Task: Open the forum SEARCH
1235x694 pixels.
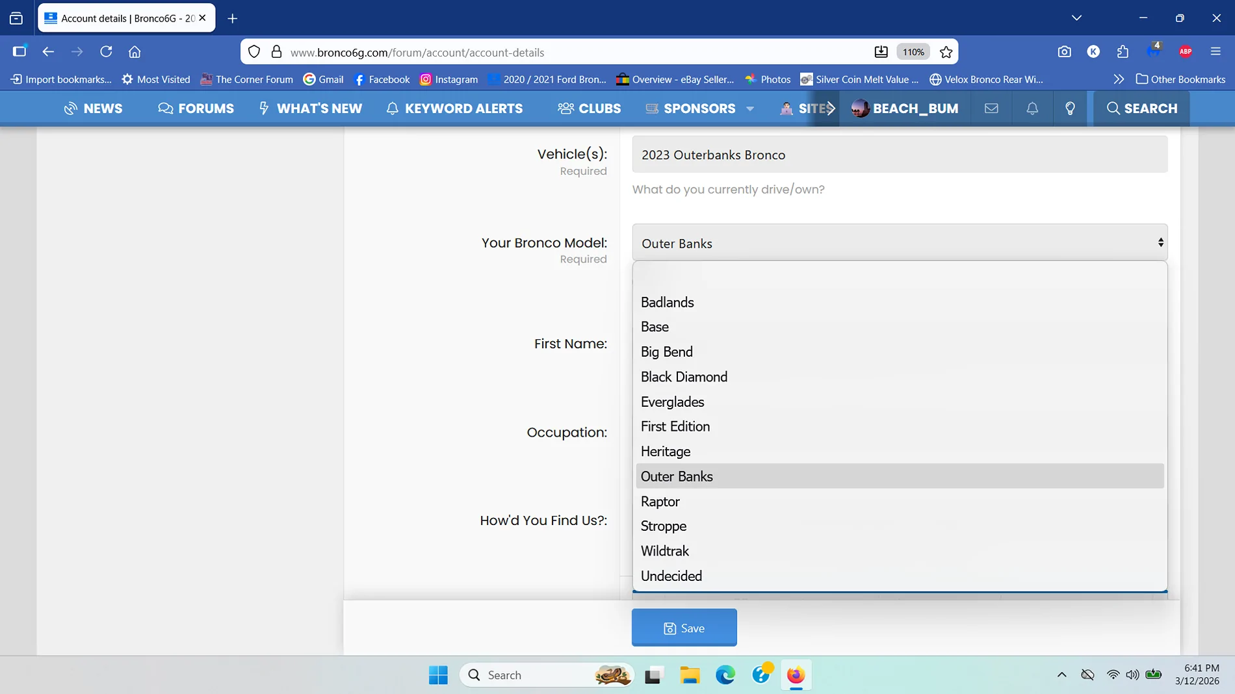Action: tap(1142, 109)
